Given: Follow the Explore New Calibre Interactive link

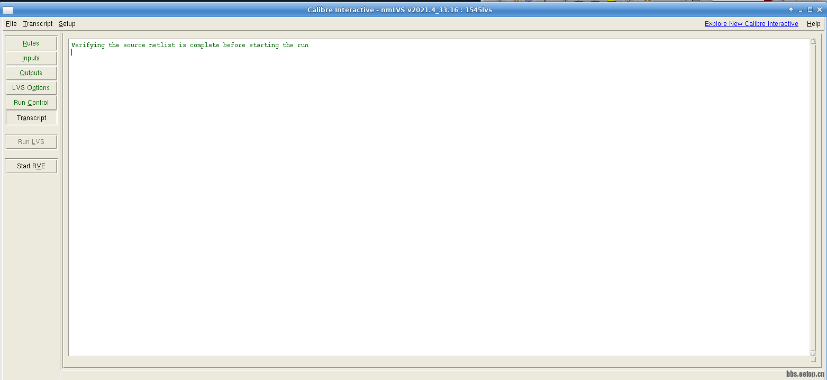Looking at the screenshot, I should [751, 24].
